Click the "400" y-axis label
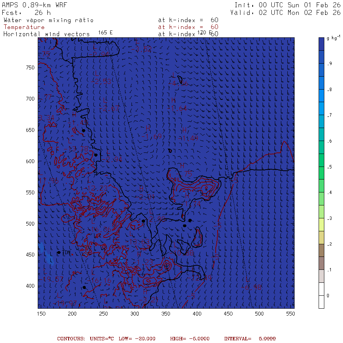343x343 pixels. [x=30, y=286]
